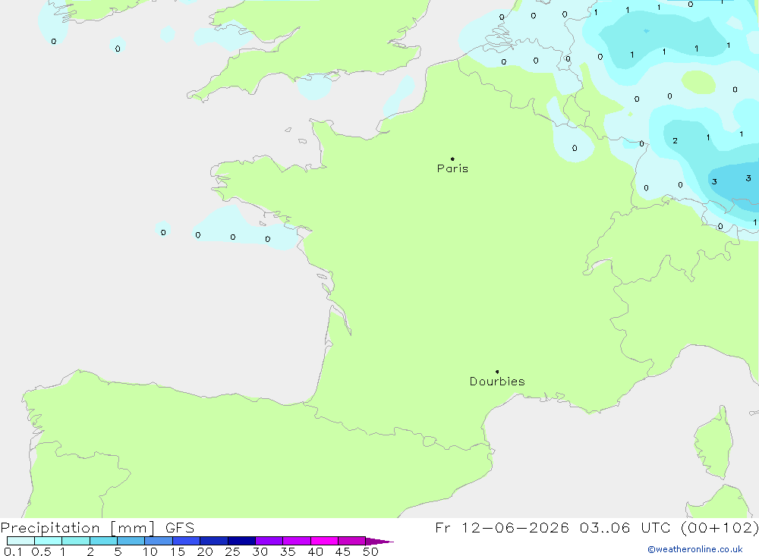759x556 pixels.
Task: Click the 'Precipitation [mm] GFS' title
Action: click(x=97, y=527)
